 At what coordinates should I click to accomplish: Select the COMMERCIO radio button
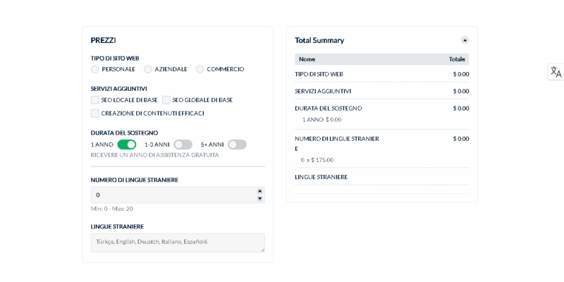tap(200, 69)
